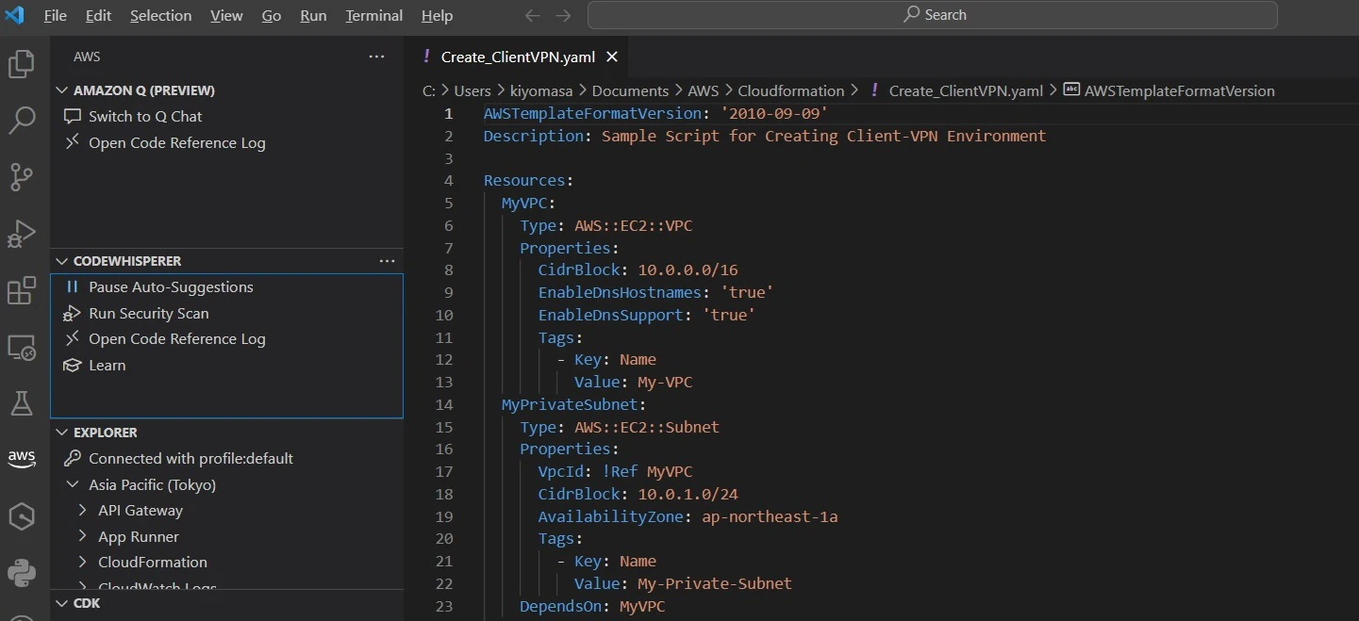Click Documents in the breadcrumb path

coord(630,90)
